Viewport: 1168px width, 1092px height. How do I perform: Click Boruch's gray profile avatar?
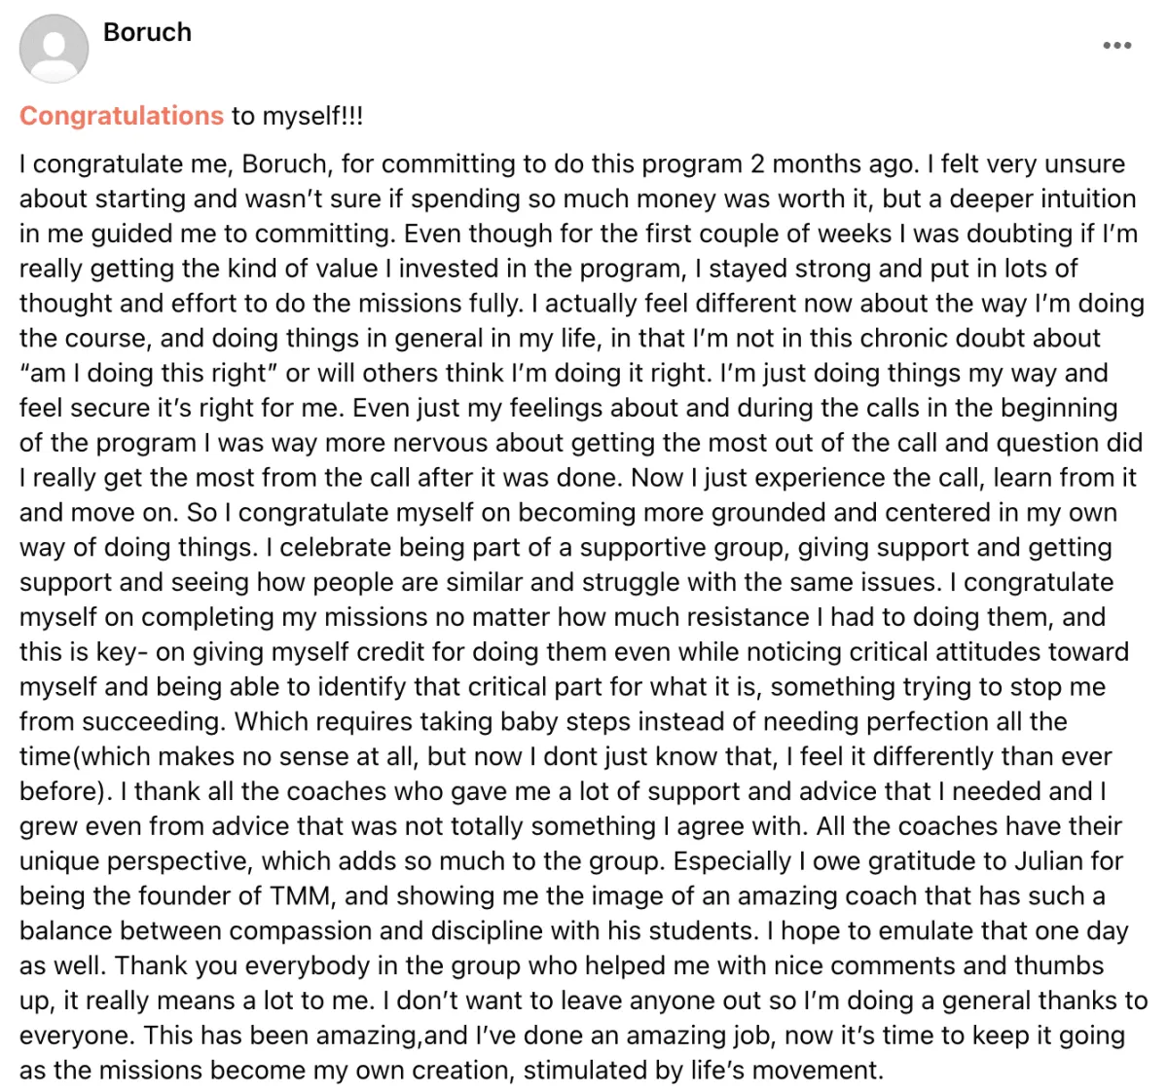(55, 49)
